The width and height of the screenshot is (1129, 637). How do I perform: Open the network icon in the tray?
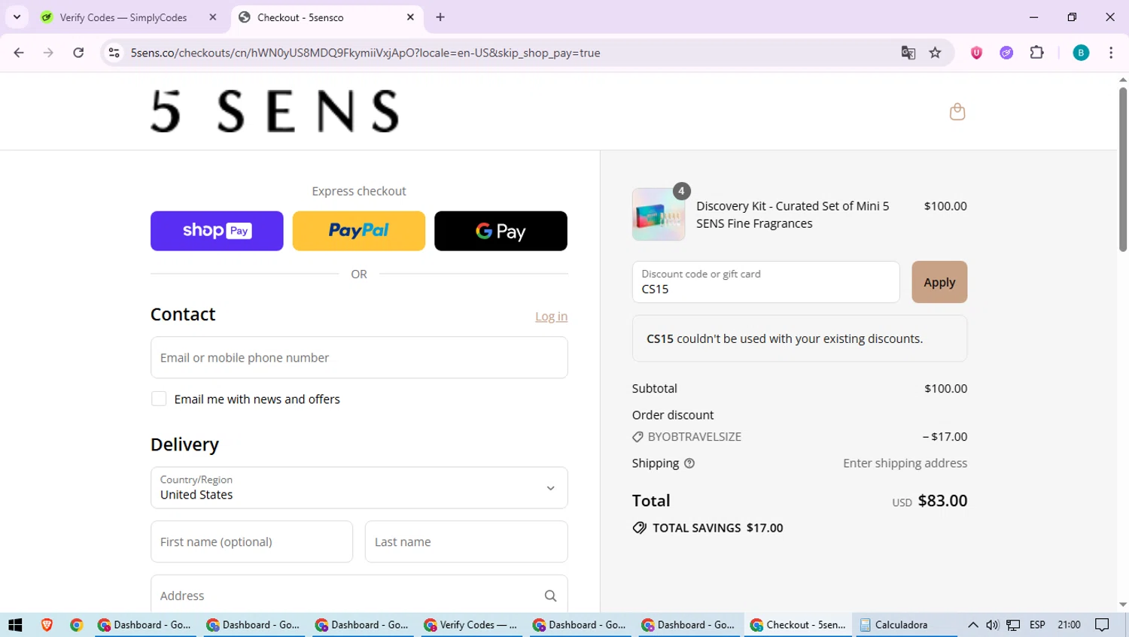point(1013,625)
